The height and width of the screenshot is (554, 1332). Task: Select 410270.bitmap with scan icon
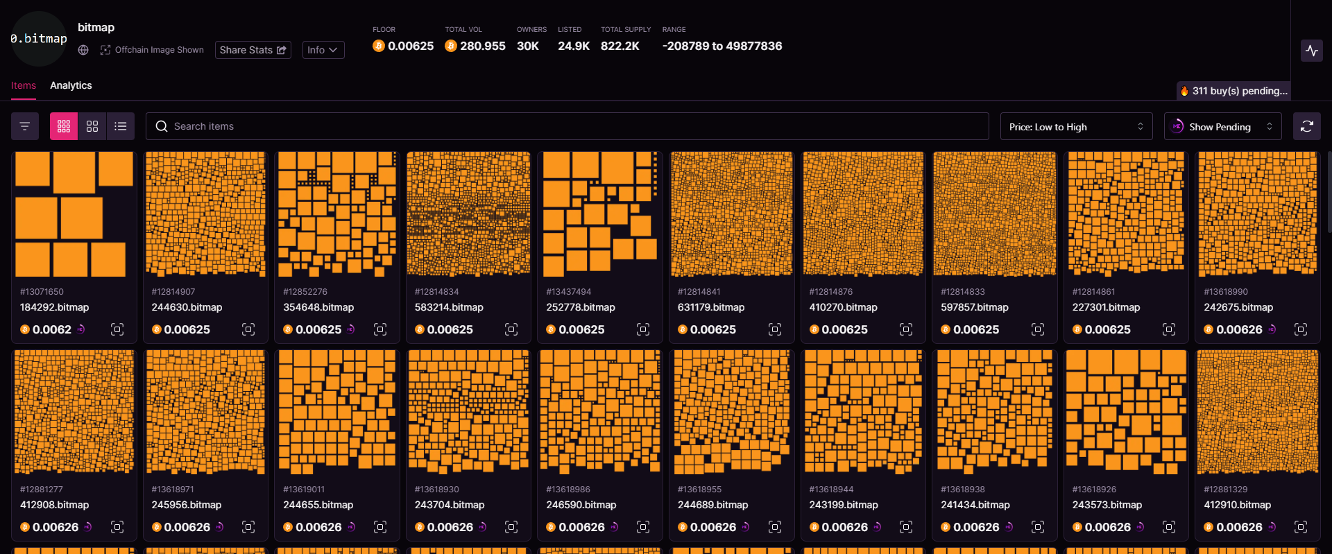pyautogui.click(x=906, y=329)
